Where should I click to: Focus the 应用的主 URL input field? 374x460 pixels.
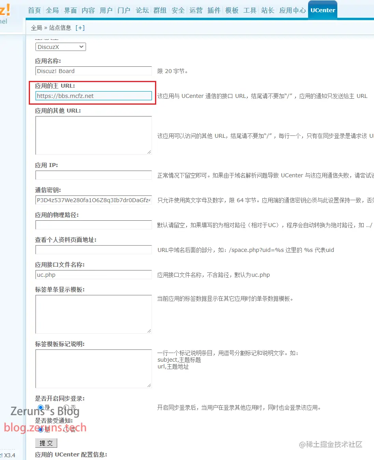[93, 96]
